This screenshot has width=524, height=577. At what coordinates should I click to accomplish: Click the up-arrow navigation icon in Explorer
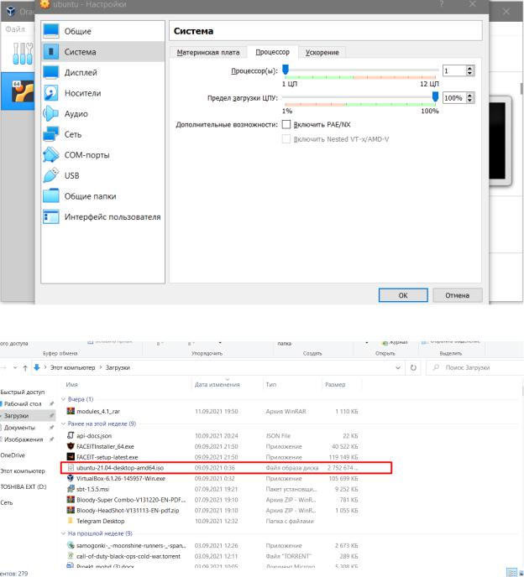(25, 367)
